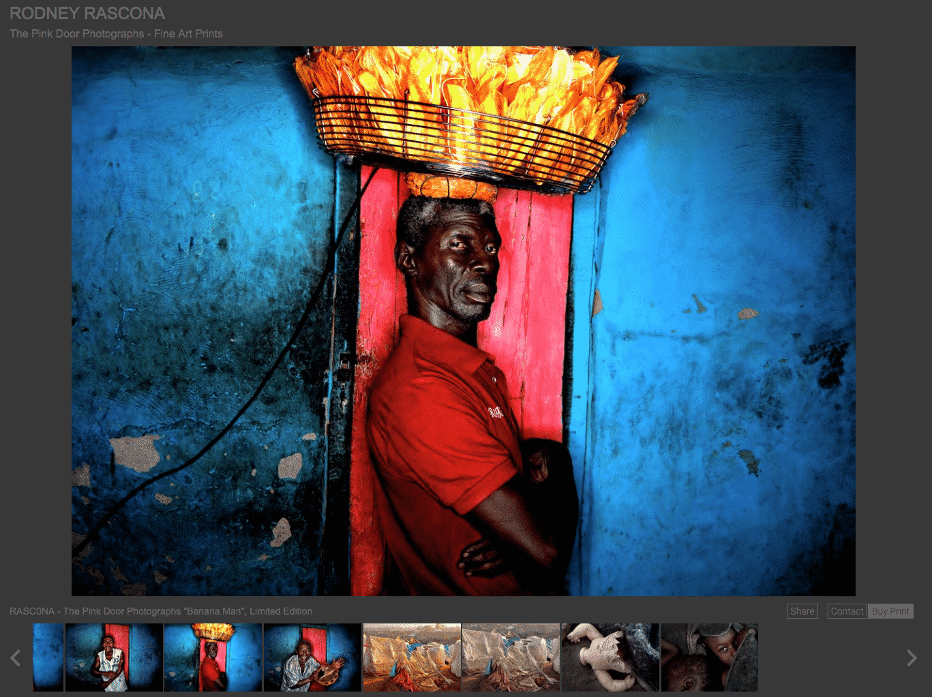Click the main Banana Man photograph
The height and width of the screenshot is (697, 932).
pos(464,321)
